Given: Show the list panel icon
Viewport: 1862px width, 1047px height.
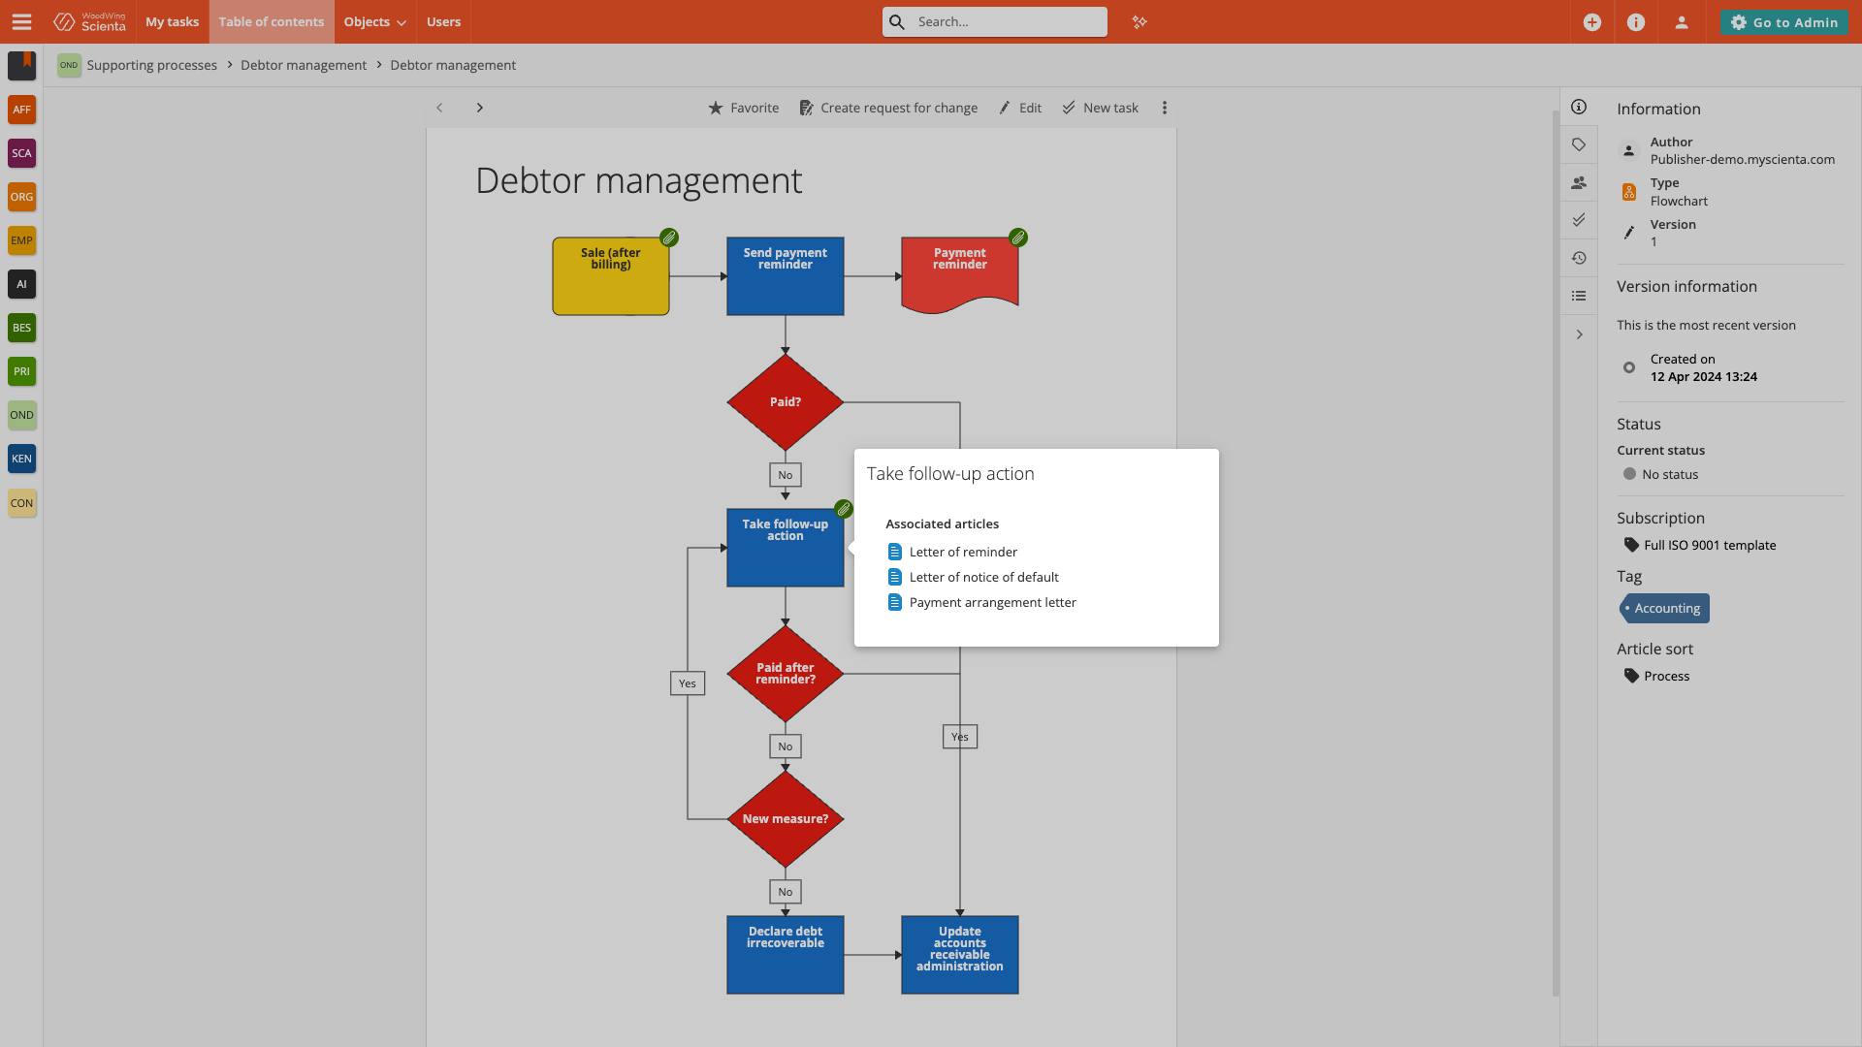Looking at the screenshot, I should (x=1579, y=296).
